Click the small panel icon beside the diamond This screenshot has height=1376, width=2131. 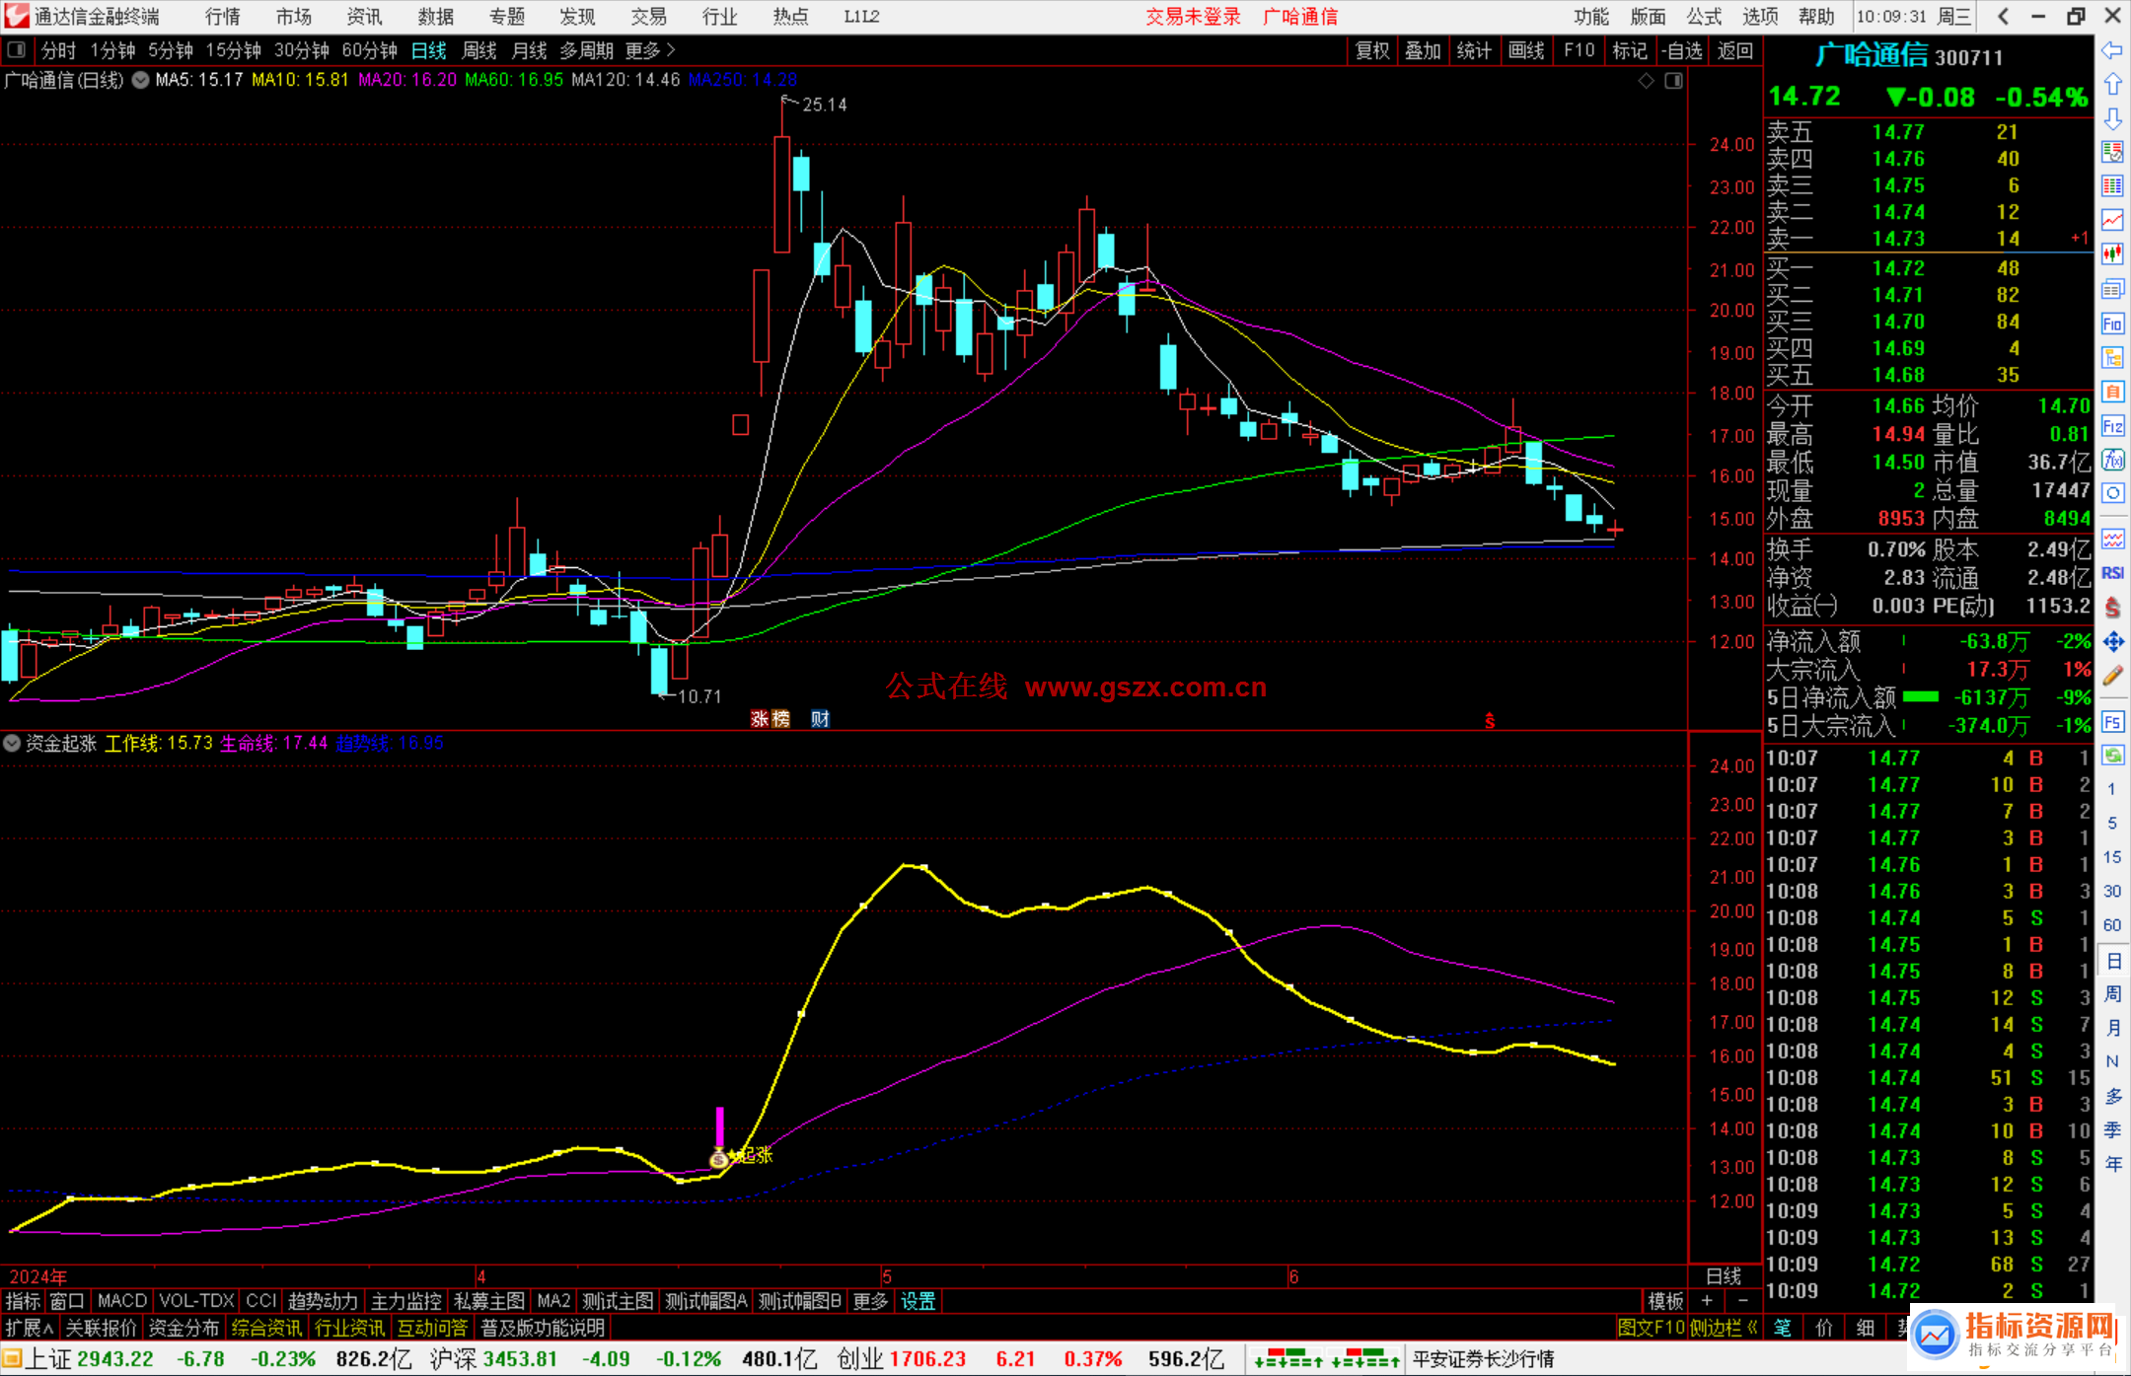[x=1673, y=81]
